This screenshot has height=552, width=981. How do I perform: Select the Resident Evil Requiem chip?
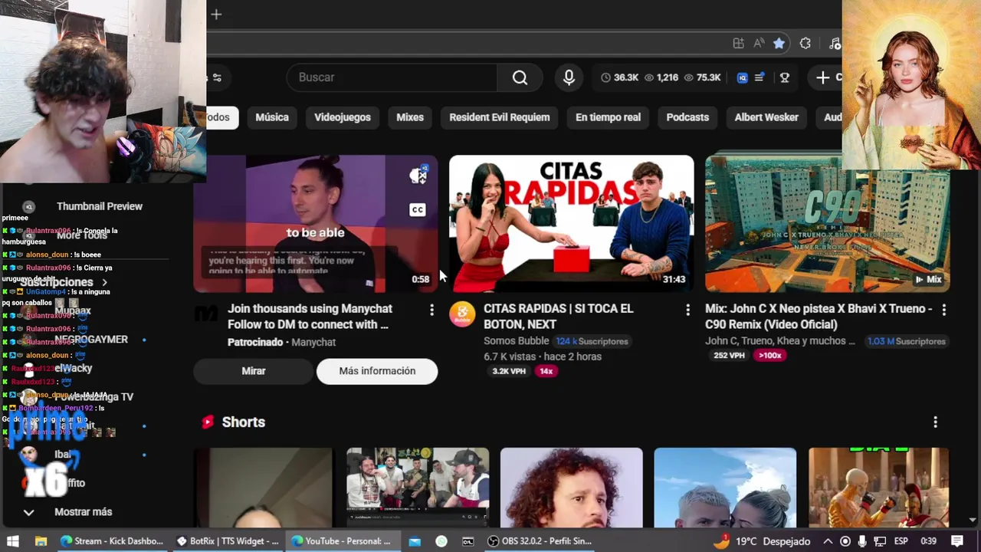coord(500,117)
